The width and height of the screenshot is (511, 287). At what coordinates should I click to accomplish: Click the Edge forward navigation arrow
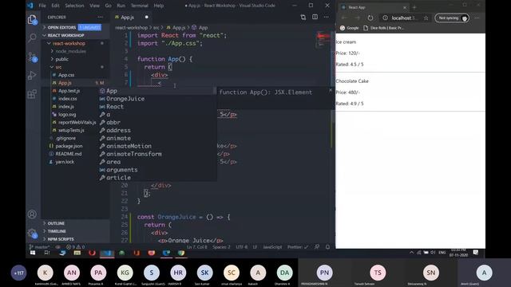[x=358, y=18]
